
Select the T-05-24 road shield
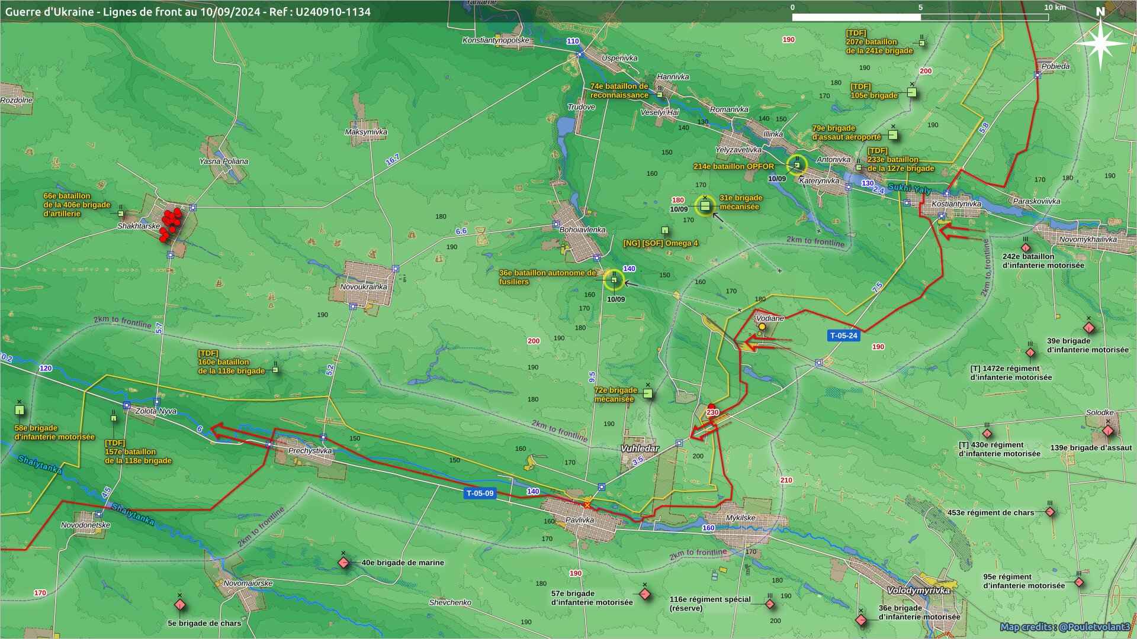click(x=843, y=335)
